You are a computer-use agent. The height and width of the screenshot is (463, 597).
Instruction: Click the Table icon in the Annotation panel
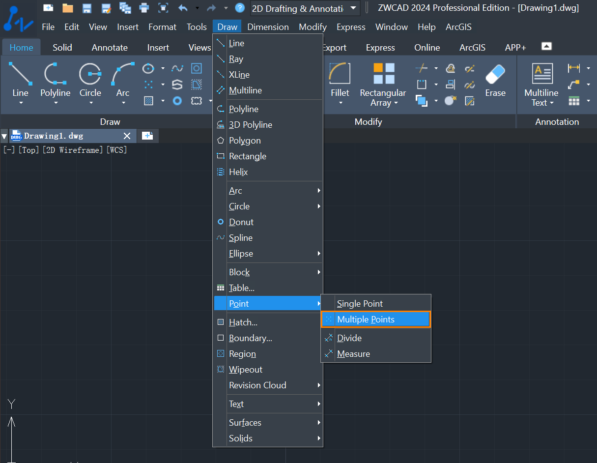(574, 101)
